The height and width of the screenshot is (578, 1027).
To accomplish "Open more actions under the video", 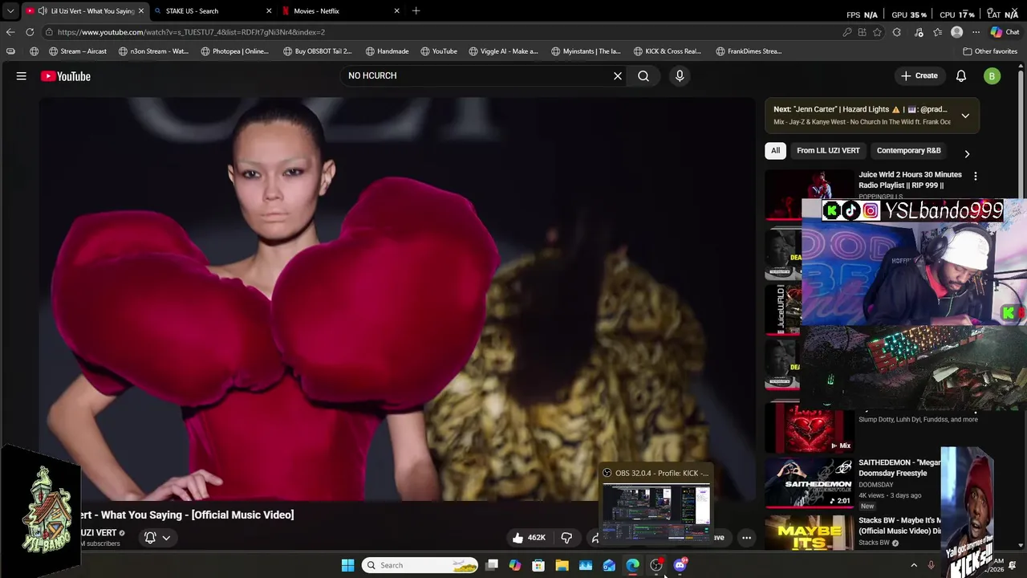I will pos(746,538).
